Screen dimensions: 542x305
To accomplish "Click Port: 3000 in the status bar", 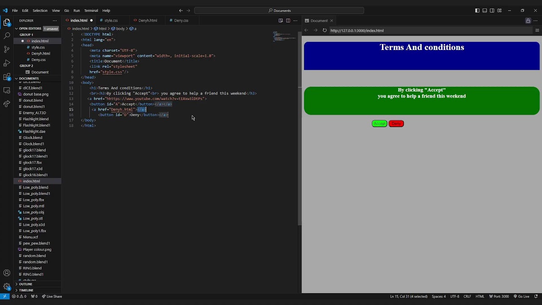I will [499, 297].
